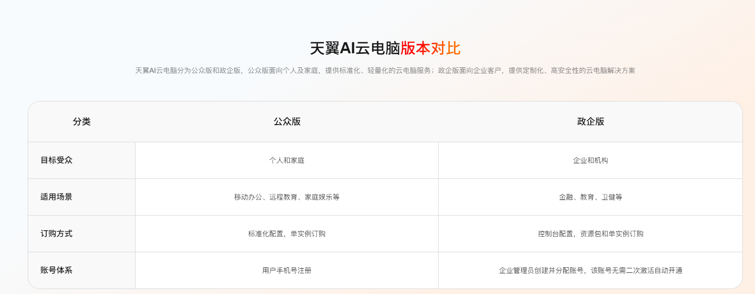Select the "分类" column header
755x294 pixels.
pos(82,122)
